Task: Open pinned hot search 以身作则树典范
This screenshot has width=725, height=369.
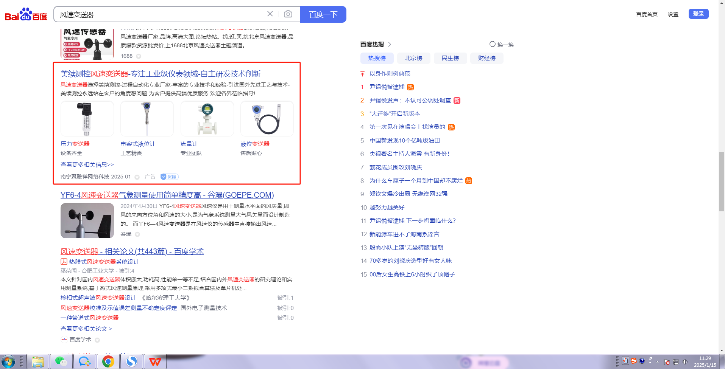Action: pyautogui.click(x=390, y=74)
